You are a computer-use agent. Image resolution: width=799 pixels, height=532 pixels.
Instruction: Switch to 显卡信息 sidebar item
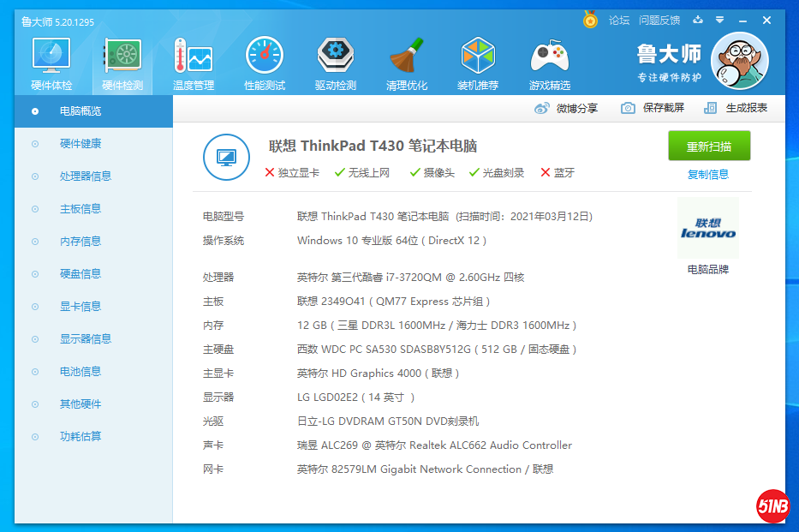click(80, 307)
